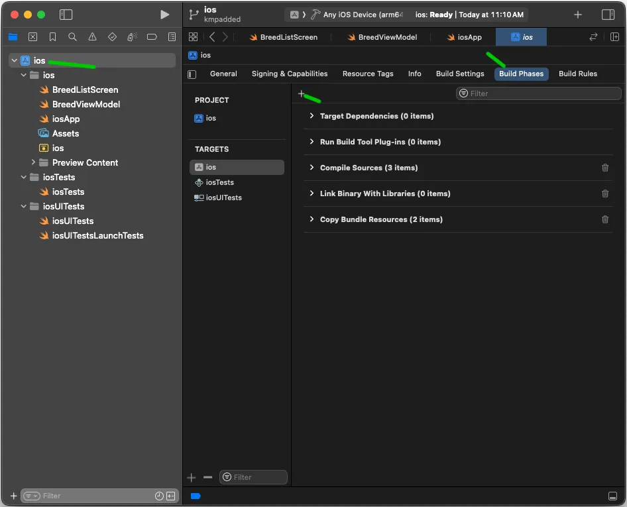Focus the build phases Filter field
Image resolution: width=627 pixels, height=507 pixels.
538,93
